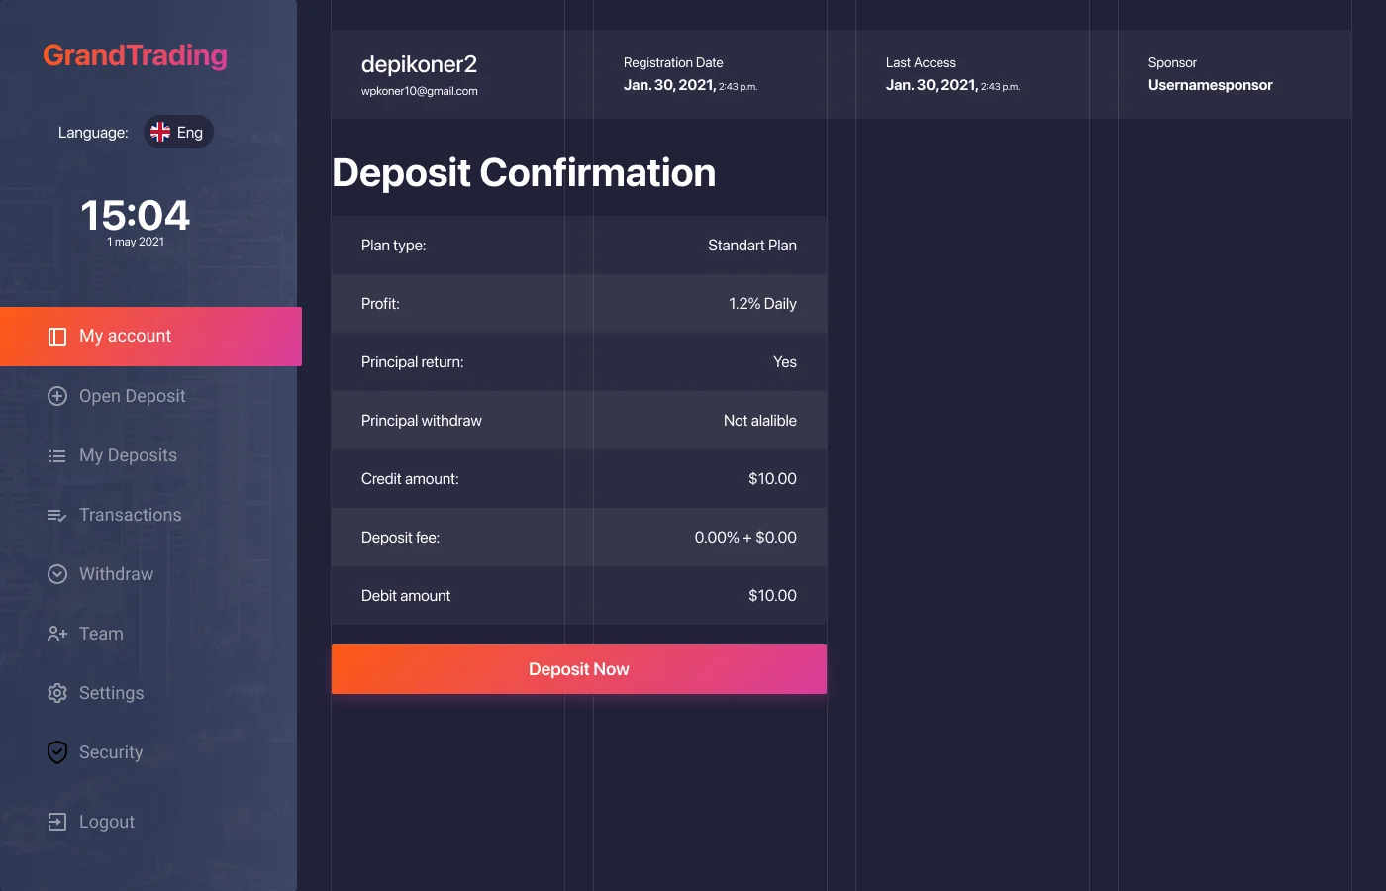Click the wpkoner10@gmail.com email text
1386x891 pixels.
coord(420,91)
